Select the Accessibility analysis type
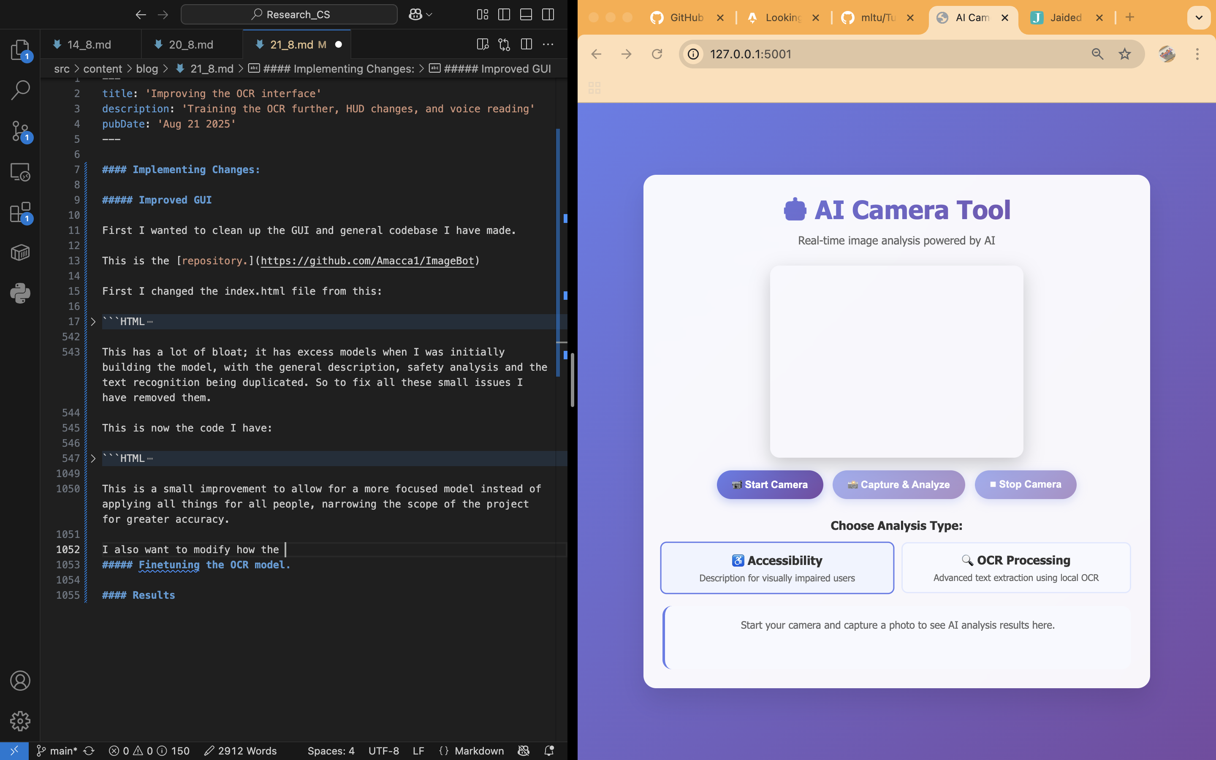1216x760 pixels. click(777, 568)
